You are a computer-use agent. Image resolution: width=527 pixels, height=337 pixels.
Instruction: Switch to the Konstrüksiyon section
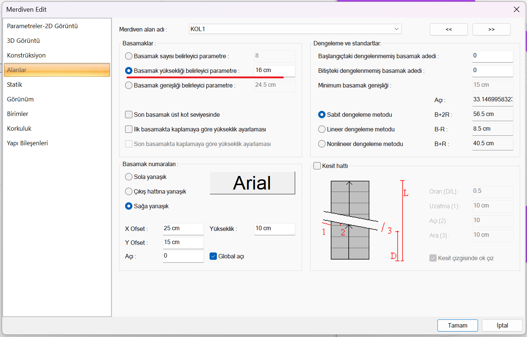pos(26,55)
